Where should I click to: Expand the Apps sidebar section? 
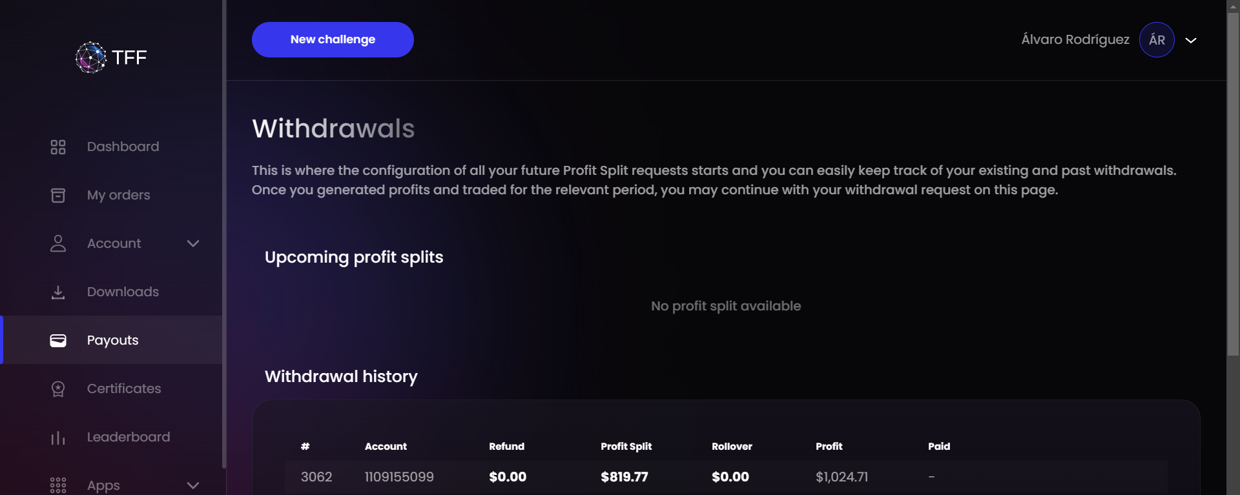coord(192,485)
